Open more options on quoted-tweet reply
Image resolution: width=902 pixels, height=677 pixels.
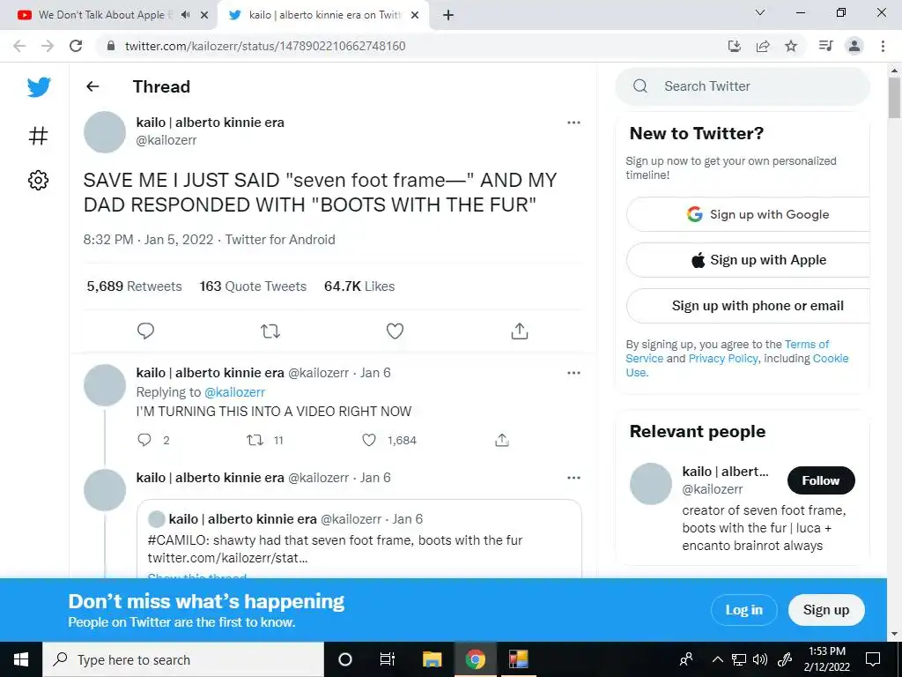(573, 478)
